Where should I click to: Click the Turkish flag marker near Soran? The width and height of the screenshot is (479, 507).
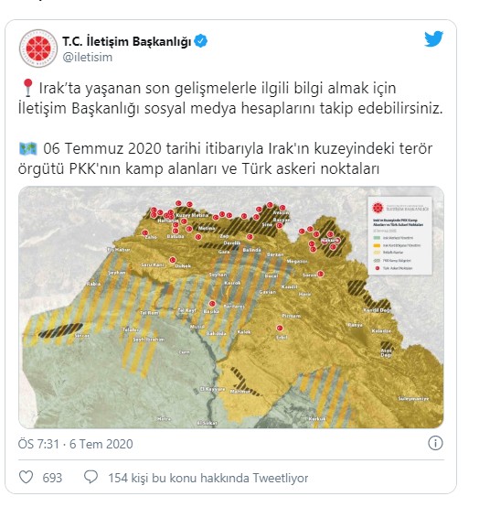coord(321,274)
